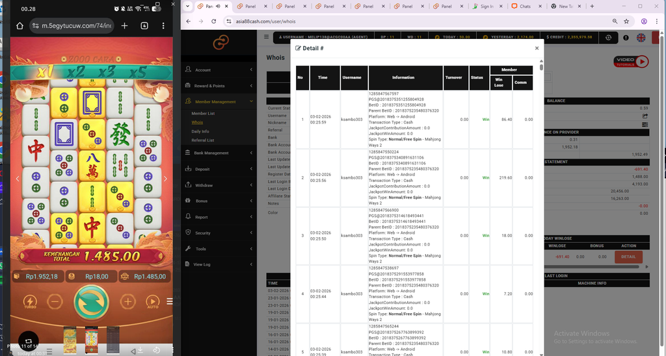
Task: Click the plus bet button in game
Action: tap(127, 301)
